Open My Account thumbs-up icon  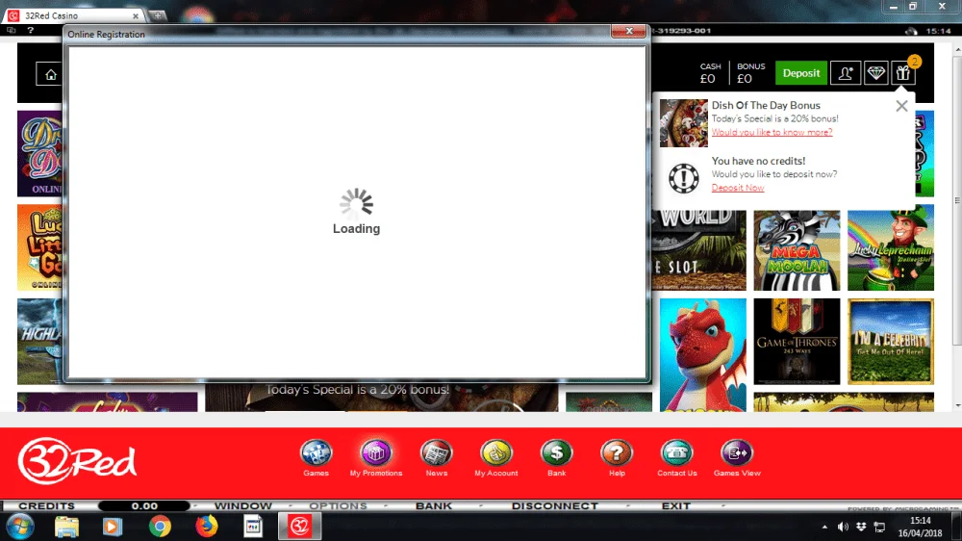(x=496, y=453)
